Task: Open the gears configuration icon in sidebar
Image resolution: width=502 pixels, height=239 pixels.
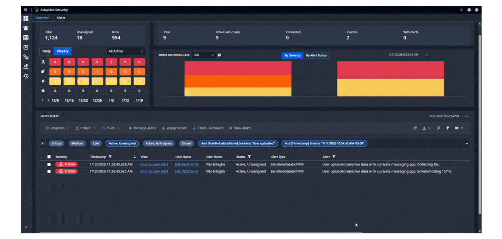Action: (26, 57)
